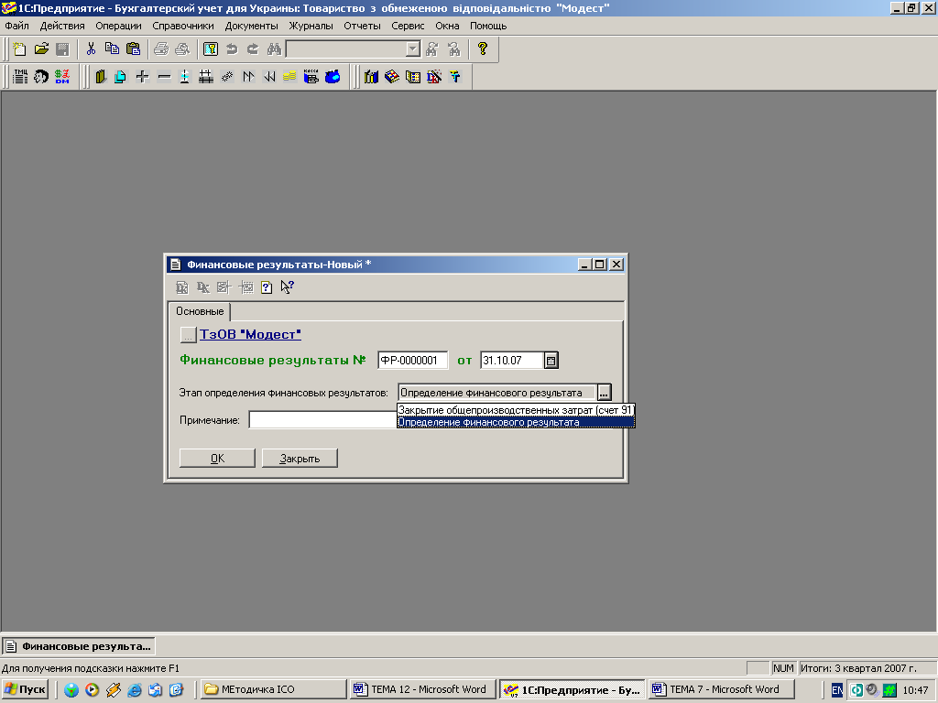Click the key access icon in toolbar

tap(211, 49)
